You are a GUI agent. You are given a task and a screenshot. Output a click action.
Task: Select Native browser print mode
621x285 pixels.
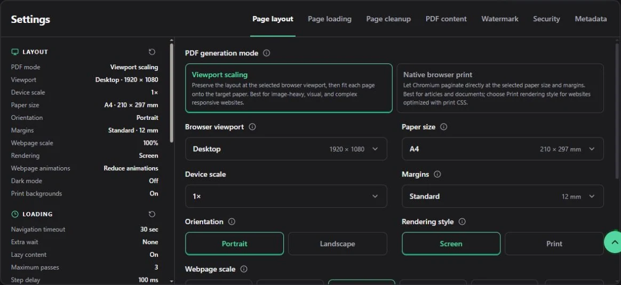500,88
